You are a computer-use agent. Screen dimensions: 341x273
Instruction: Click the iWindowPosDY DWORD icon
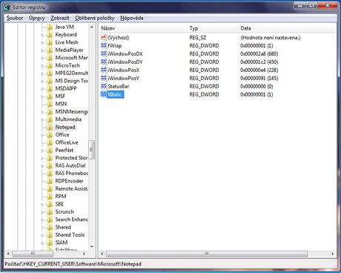(104, 62)
